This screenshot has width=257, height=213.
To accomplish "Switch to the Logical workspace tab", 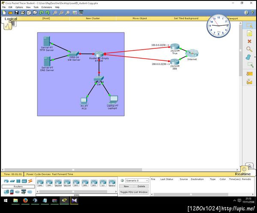I will 11,19.
